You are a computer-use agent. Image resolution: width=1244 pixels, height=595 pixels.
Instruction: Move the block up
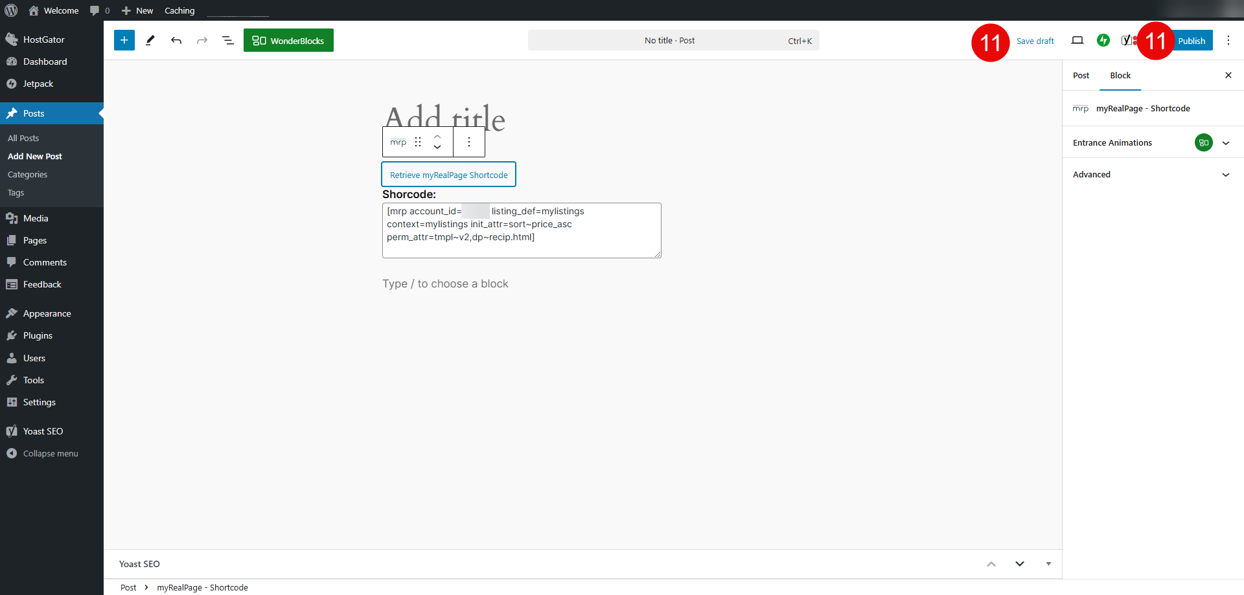coord(437,136)
